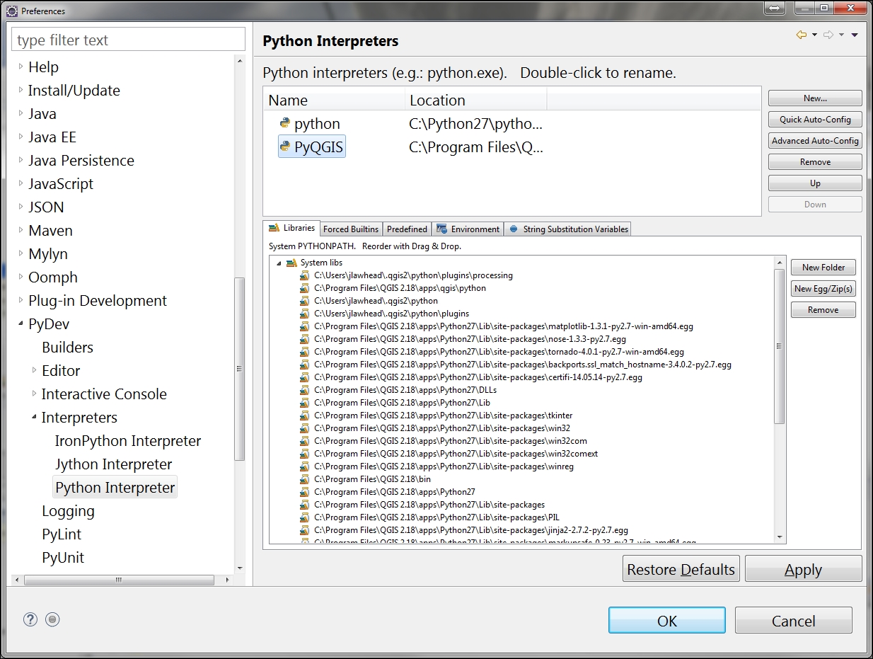Switch to the Forced Builtins tab
Viewport: 873px width, 659px height.
351,229
